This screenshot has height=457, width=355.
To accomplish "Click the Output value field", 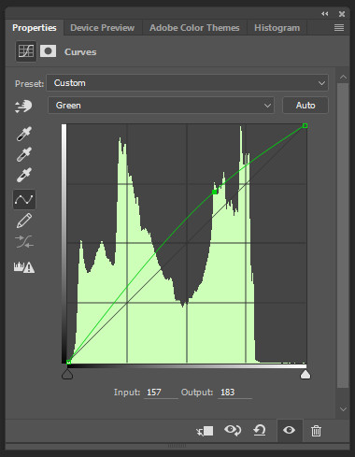I will (x=234, y=393).
